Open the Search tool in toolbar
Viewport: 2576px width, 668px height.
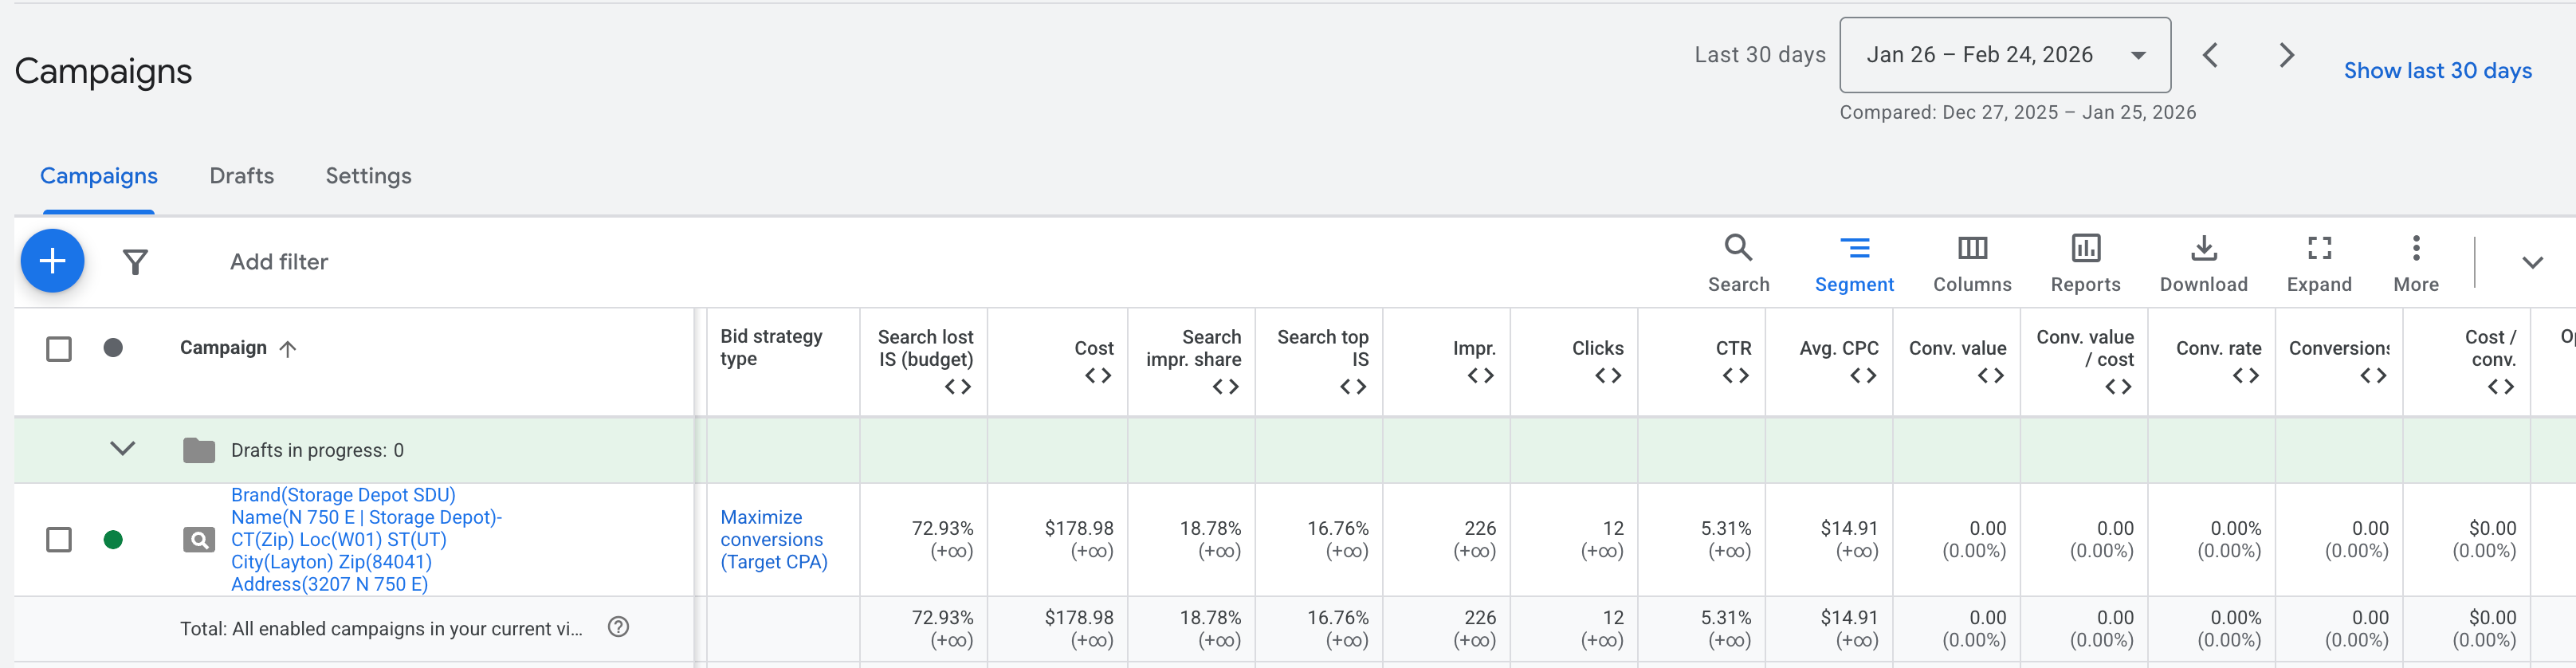tap(1738, 263)
